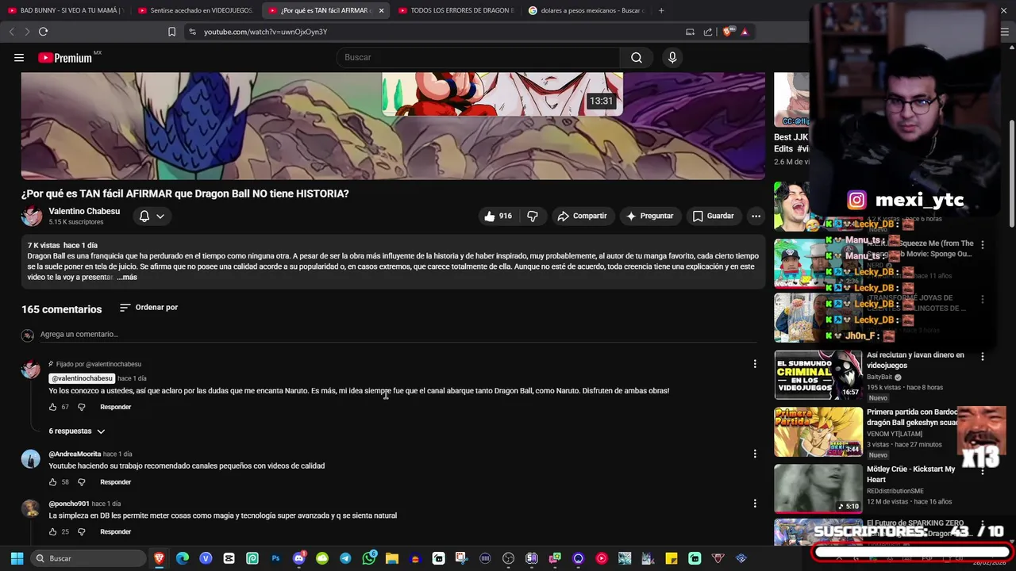Open WhatsApp from the taskbar

[368, 558]
